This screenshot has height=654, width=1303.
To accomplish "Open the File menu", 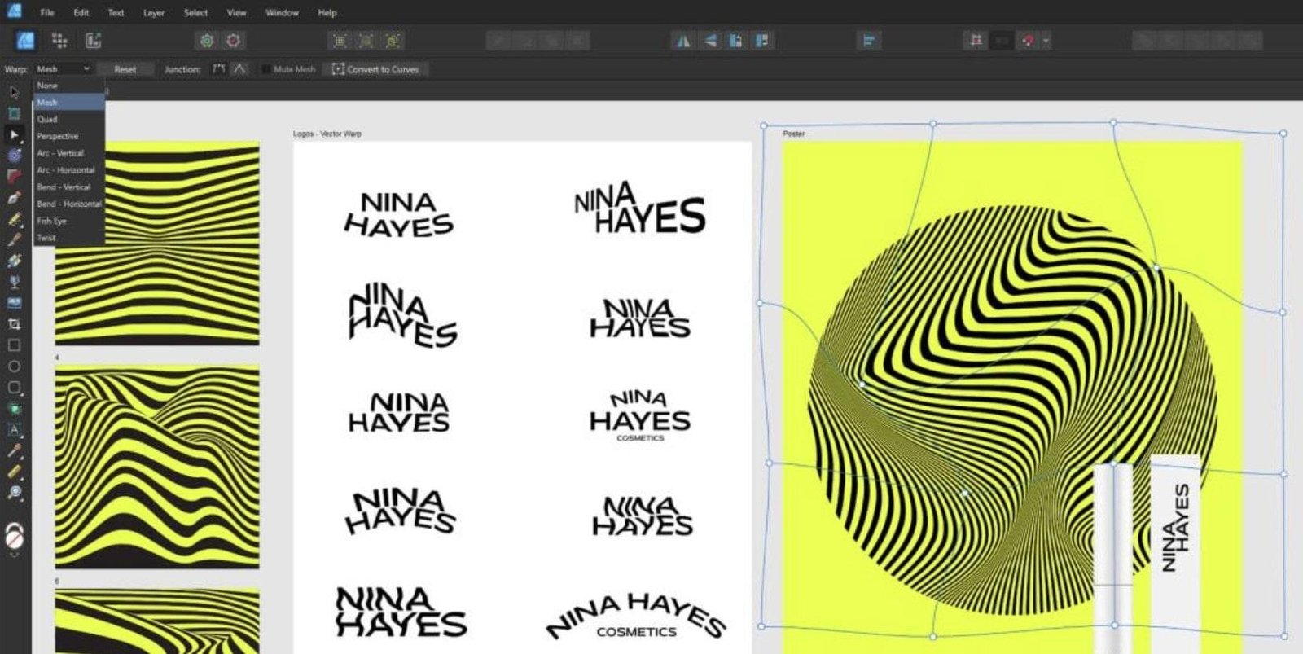I will pos(47,13).
